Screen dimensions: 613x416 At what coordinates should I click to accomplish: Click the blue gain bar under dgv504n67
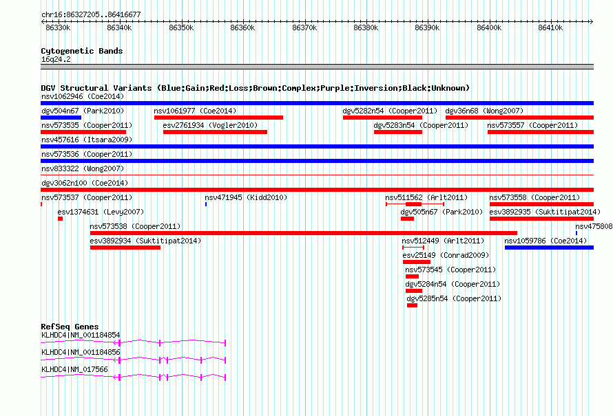coord(61,118)
